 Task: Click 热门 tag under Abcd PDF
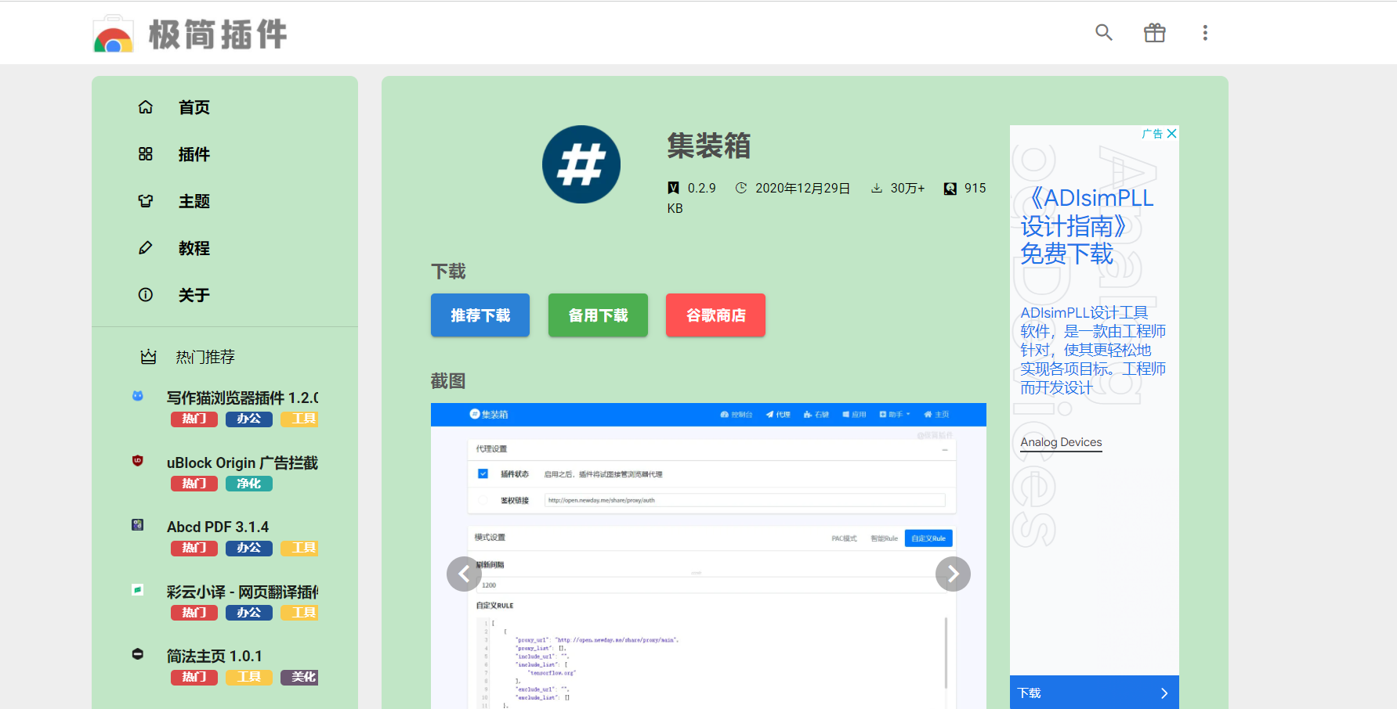(x=194, y=548)
